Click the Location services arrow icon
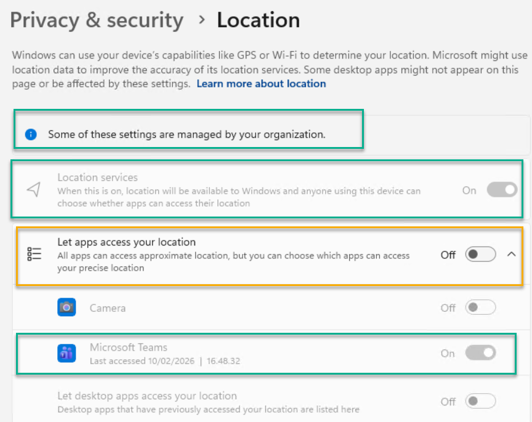The image size is (532, 422). [34, 190]
